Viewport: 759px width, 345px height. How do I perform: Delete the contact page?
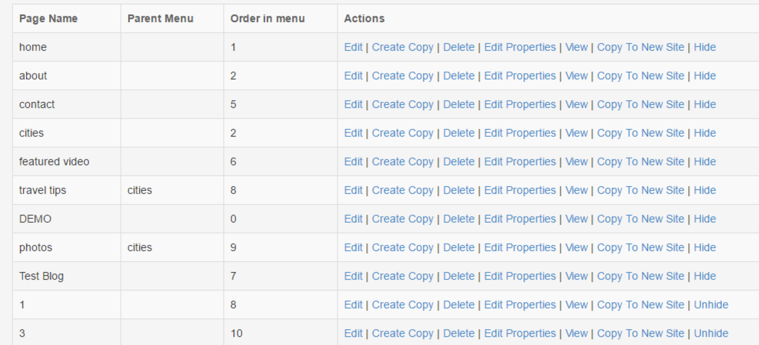pos(459,104)
